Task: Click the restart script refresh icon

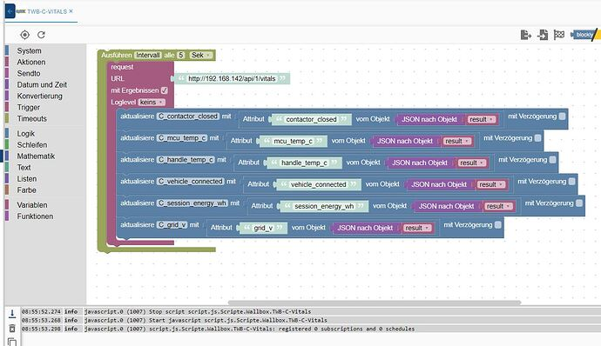Action: pos(42,35)
